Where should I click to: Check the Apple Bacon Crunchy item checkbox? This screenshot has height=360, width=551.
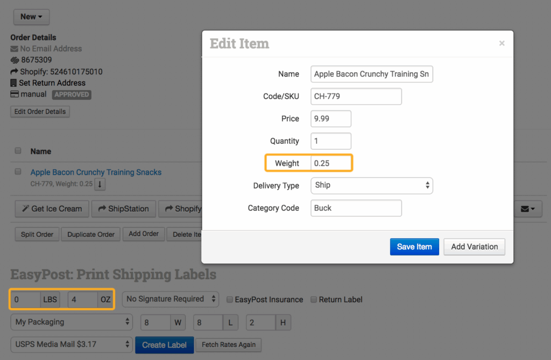pos(18,172)
